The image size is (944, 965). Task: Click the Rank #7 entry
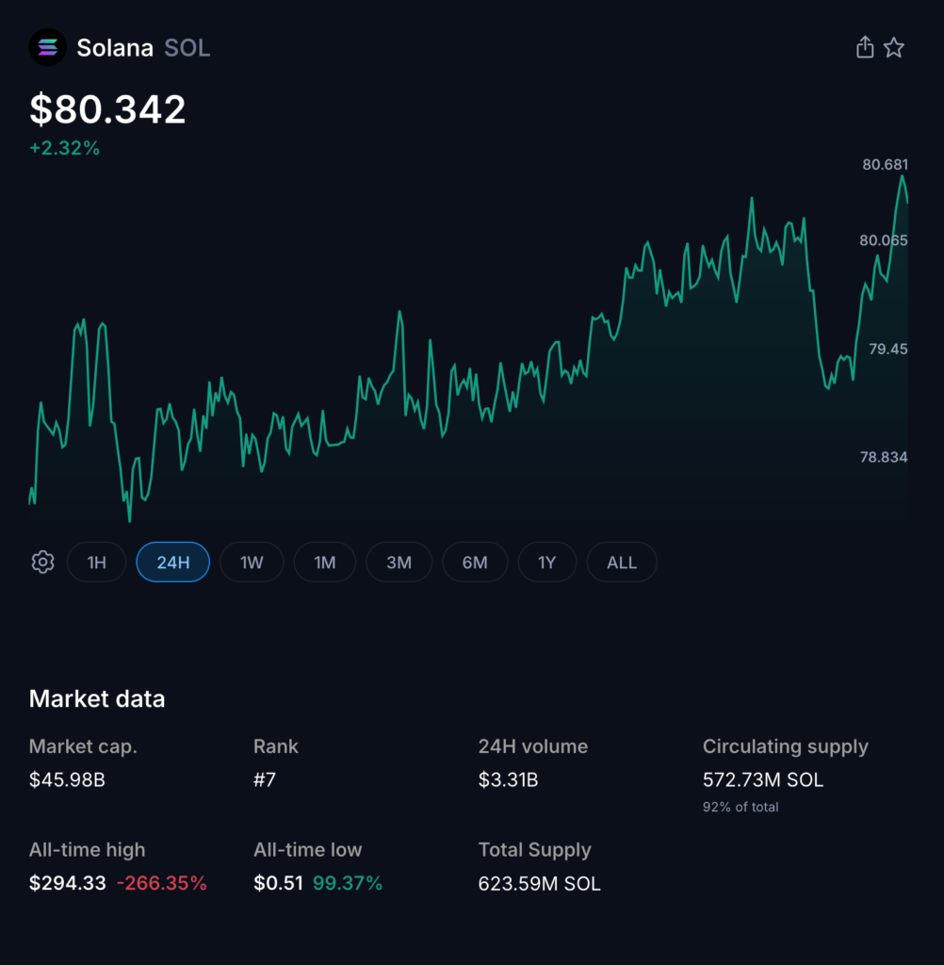267,779
